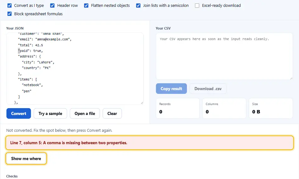Click the "notebook", line

tap(32, 85)
